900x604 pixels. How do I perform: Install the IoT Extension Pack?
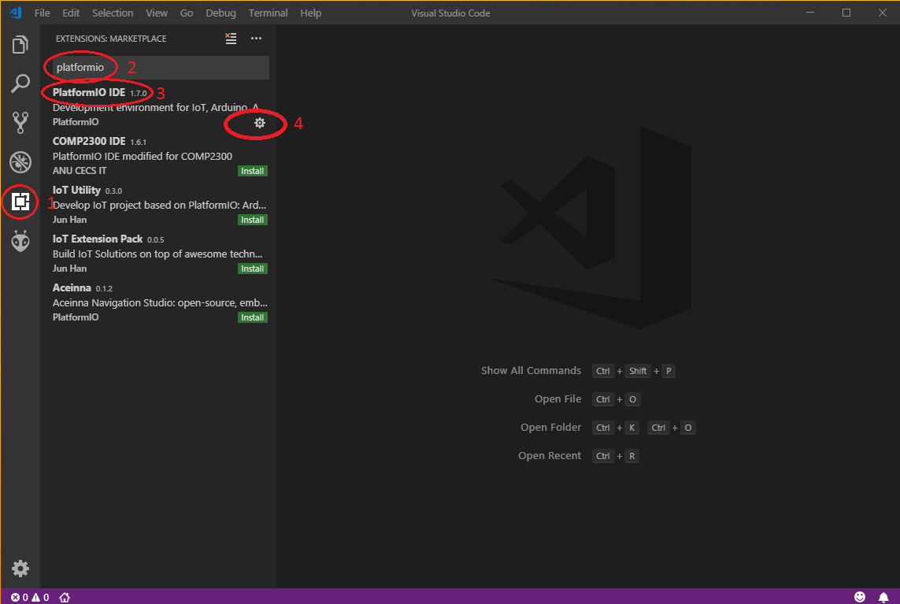pyautogui.click(x=253, y=269)
